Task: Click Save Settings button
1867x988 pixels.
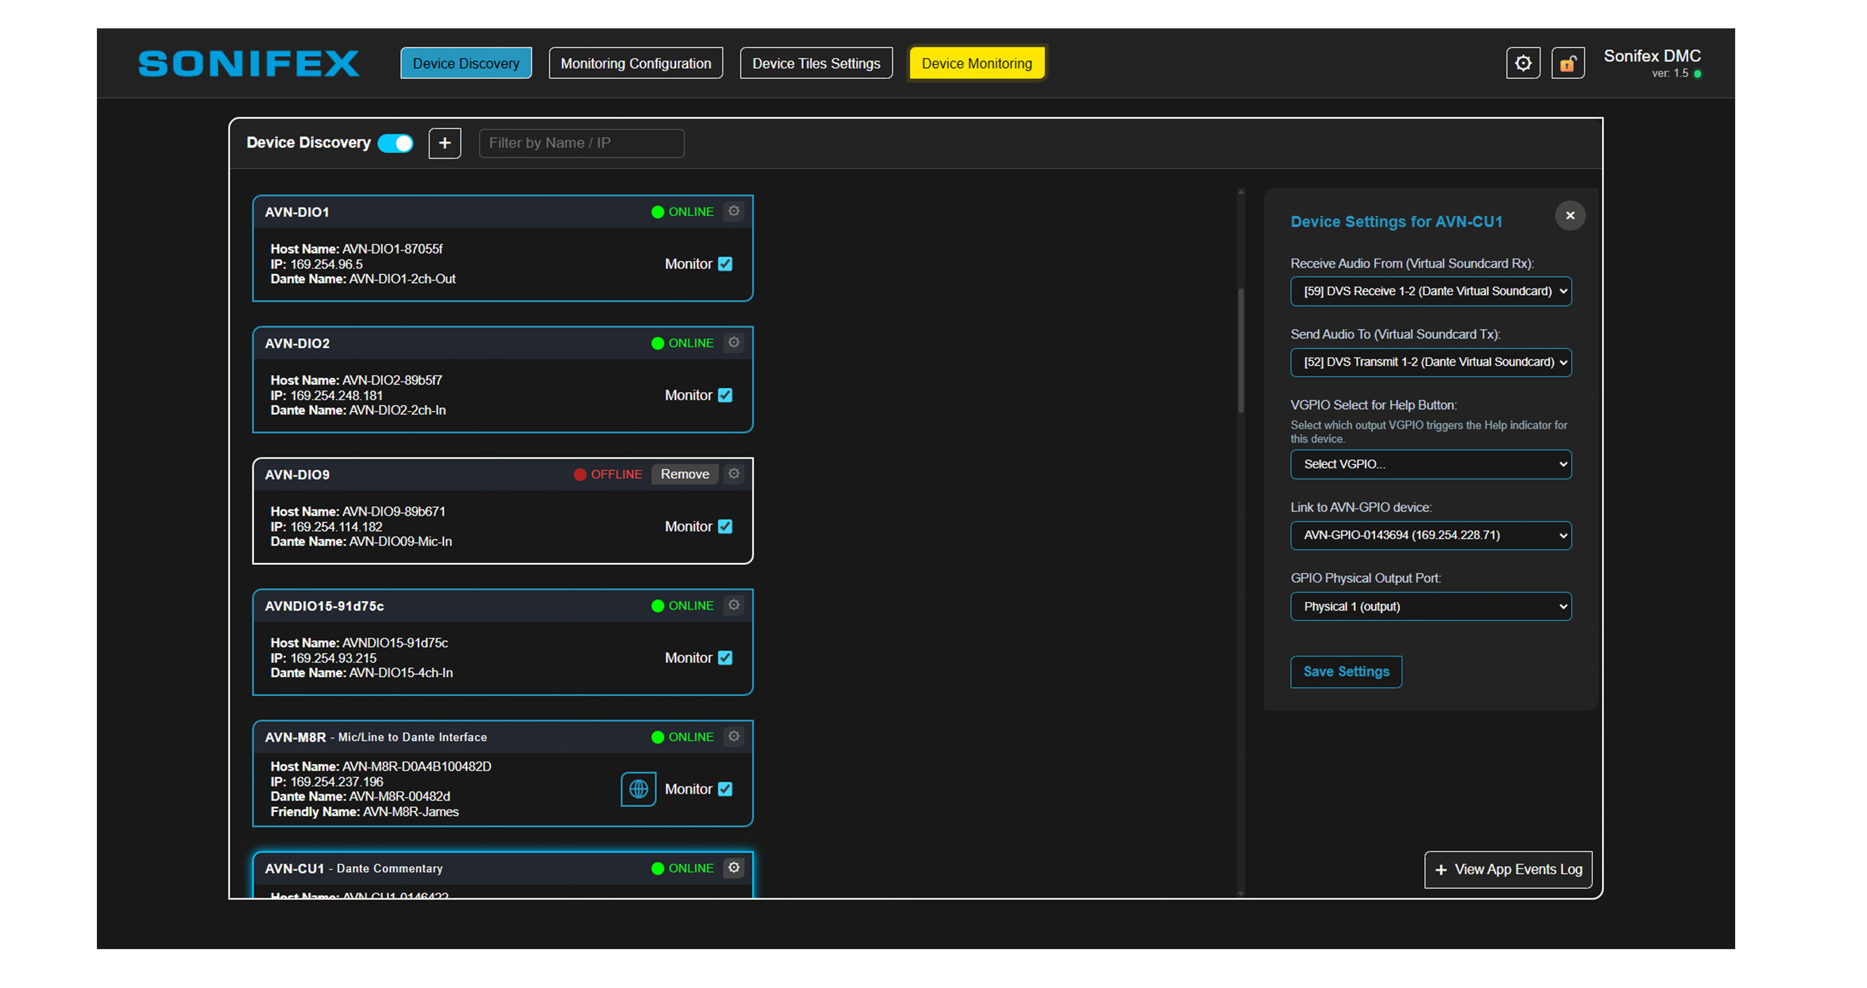Action: (x=1346, y=671)
